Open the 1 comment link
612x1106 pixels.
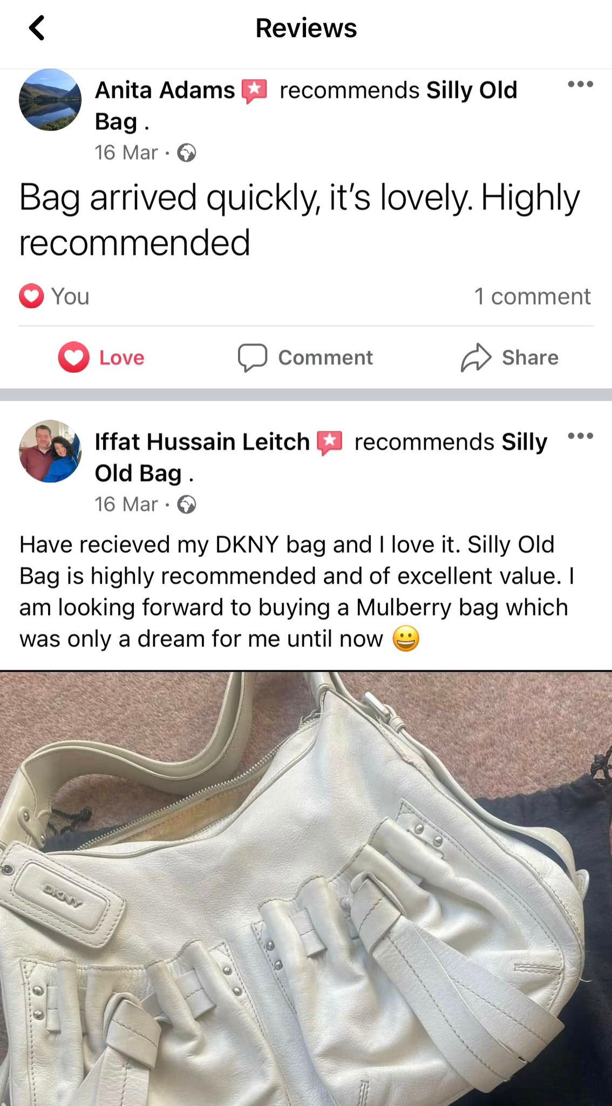point(532,296)
